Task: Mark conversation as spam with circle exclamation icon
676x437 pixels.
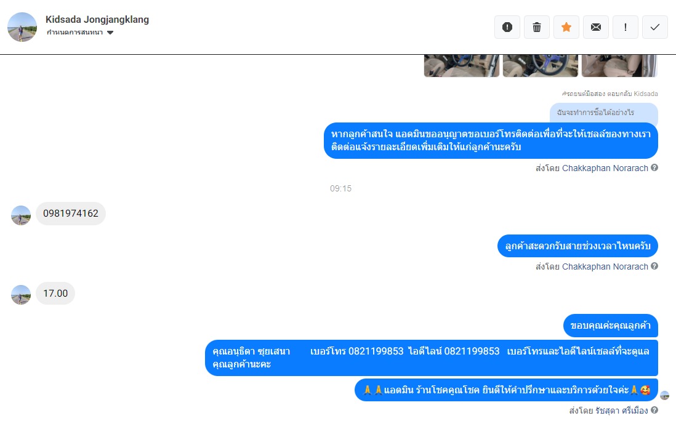Action: coord(507,27)
